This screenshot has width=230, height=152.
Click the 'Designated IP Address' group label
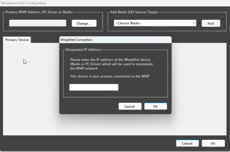(83, 50)
